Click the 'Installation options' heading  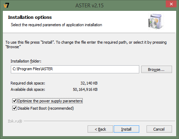pos(30,17)
